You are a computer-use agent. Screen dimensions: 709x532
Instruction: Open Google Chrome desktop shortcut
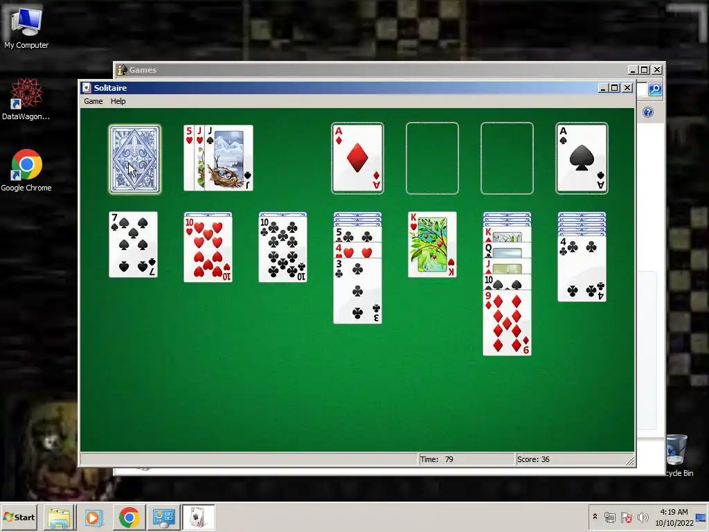tap(26, 170)
